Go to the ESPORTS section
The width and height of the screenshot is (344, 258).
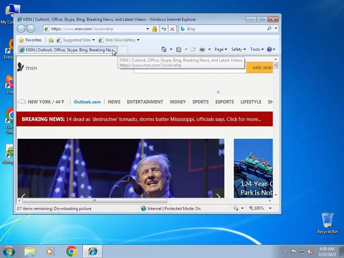[x=225, y=102]
